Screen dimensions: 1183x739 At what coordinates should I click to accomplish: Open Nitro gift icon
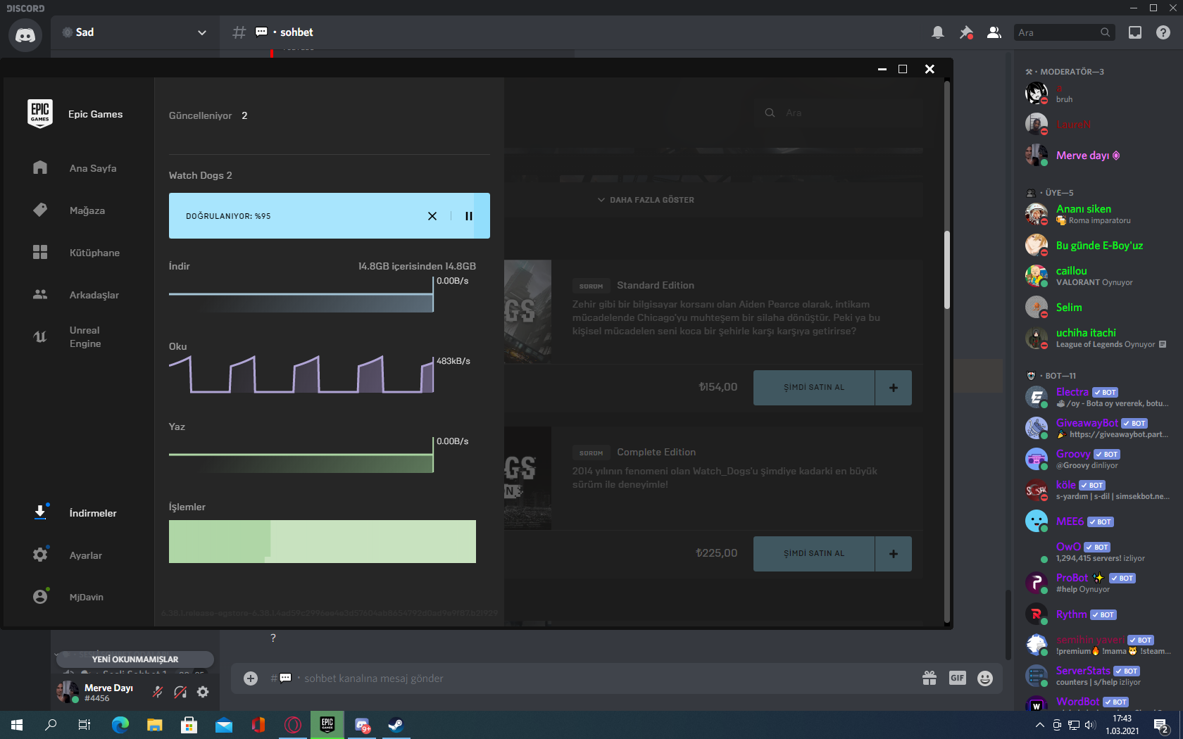tap(930, 678)
